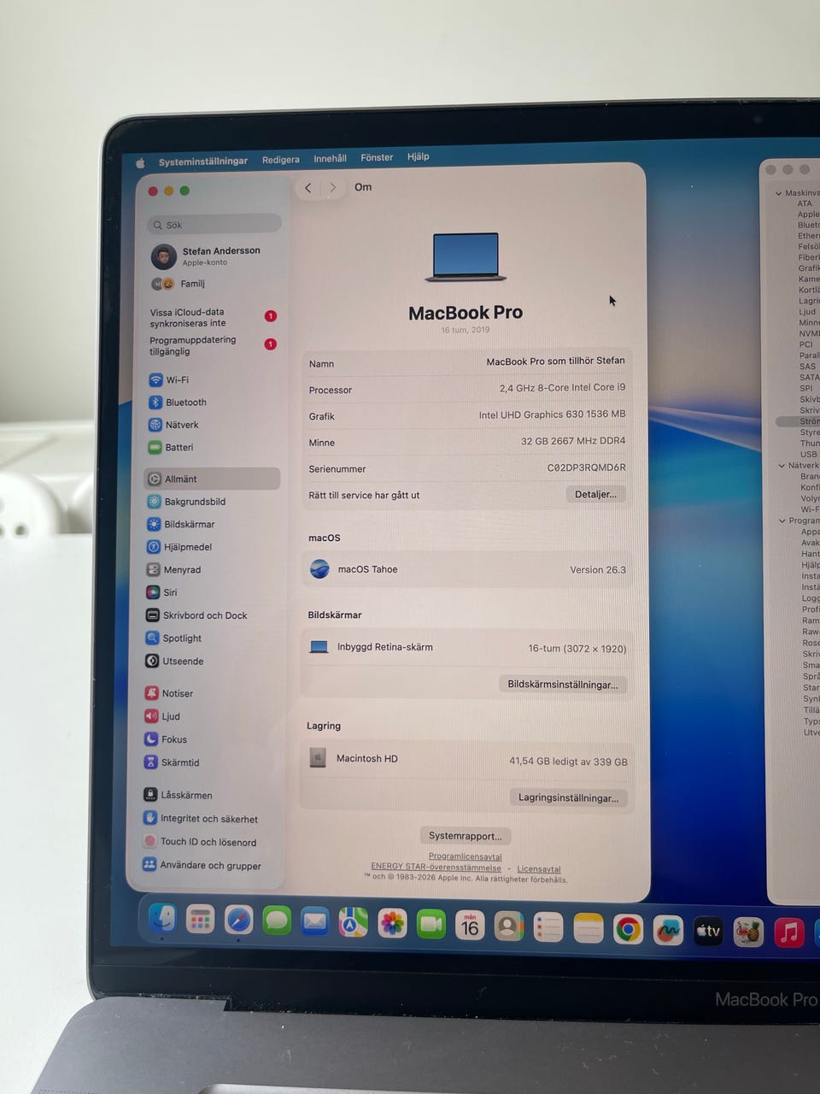The height and width of the screenshot is (1094, 820).
Task: Collapse Maskinvara in System Information window
Action: 779,193
